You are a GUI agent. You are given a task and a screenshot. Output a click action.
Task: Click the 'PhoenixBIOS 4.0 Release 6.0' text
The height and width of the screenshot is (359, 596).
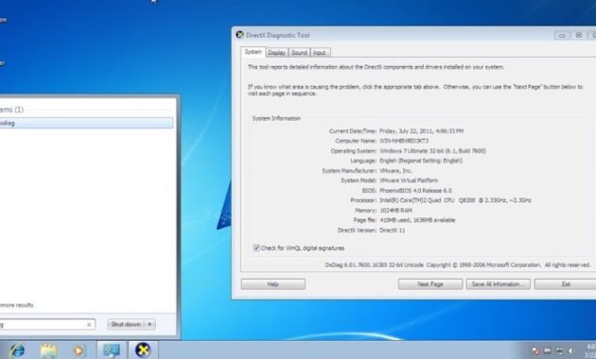[x=415, y=191]
